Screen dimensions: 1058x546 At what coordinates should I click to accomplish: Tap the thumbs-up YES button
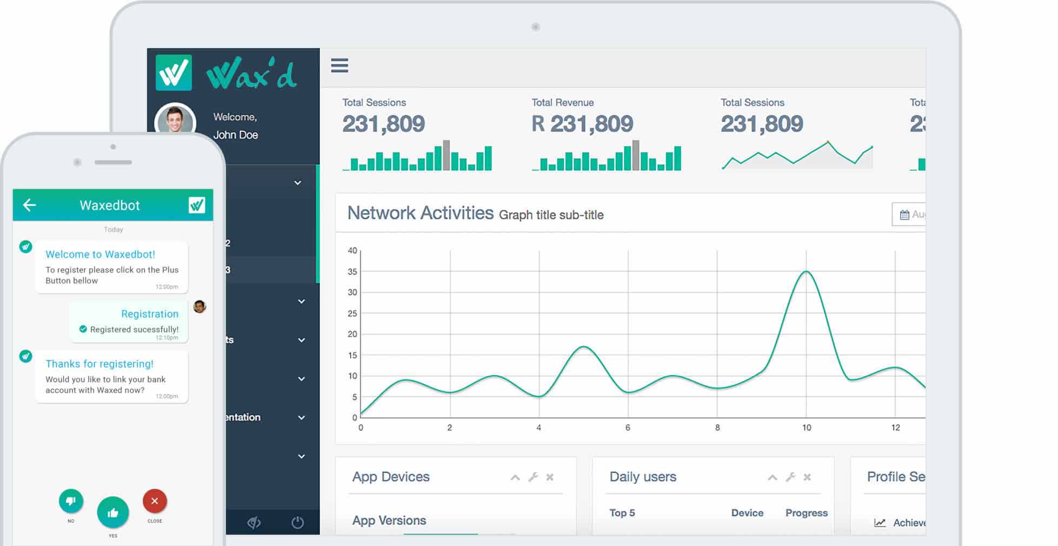tap(113, 512)
